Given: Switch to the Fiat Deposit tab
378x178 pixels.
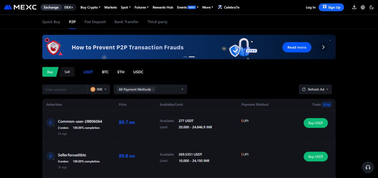Looking at the screenshot, I should pyautogui.click(x=95, y=22).
